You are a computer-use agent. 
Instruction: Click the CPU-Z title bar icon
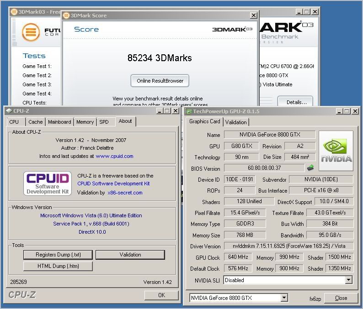pos(9,111)
